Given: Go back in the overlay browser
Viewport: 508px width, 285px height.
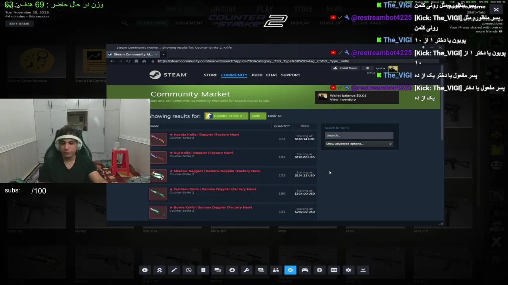Looking at the screenshot, I should [112, 61].
